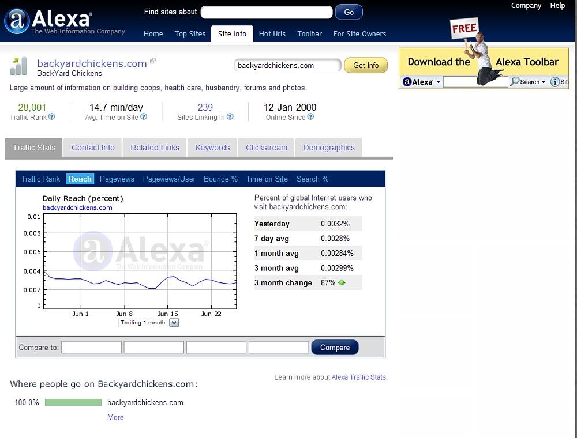The height and width of the screenshot is (438, 577).
Task: Click the Sites Linking In count 239
Action: 205,107
